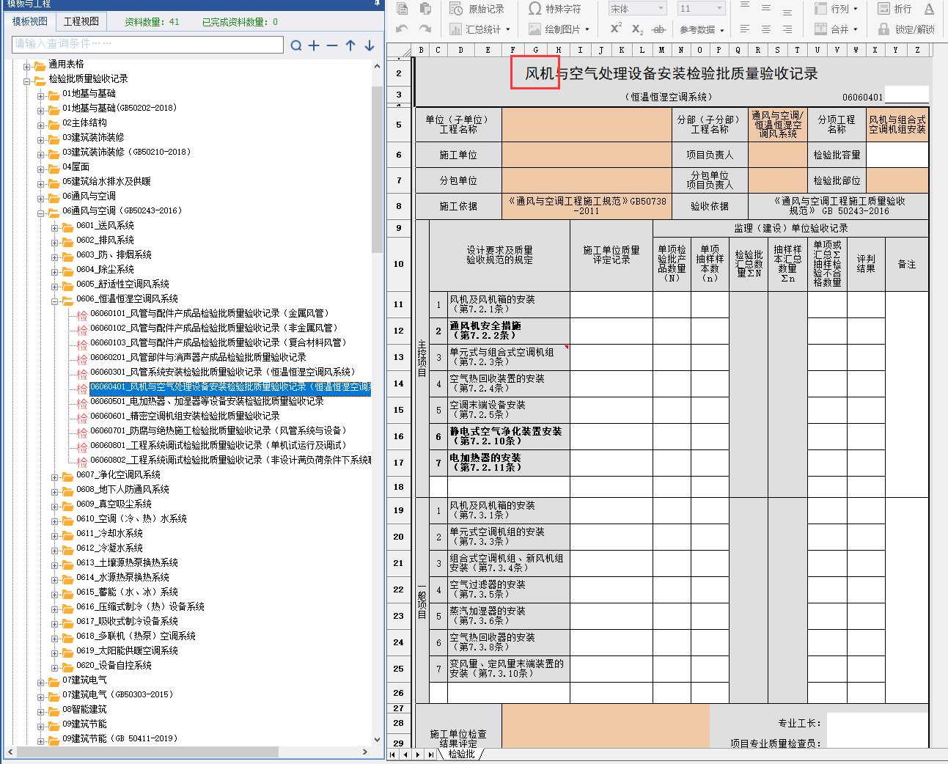Collapse the 检验批质量验收记录 folder
The width and height of the screenshot is (948, 764).
pyautogui.click(x=27, y=81)
